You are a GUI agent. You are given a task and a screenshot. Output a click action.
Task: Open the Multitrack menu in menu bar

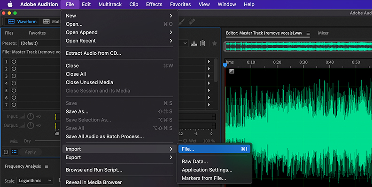pyautogui.click(x=110, y=4)
